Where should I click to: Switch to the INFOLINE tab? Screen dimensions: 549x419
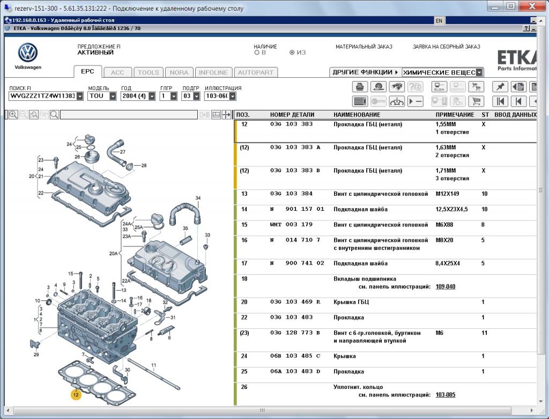(213, 72)
